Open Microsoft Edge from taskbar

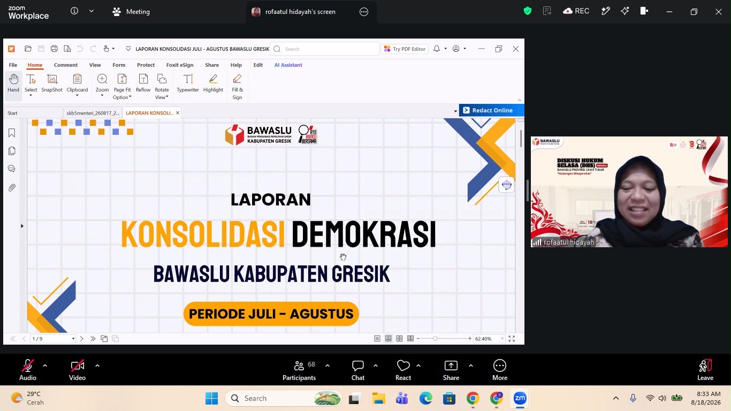(x=426, y=398)
